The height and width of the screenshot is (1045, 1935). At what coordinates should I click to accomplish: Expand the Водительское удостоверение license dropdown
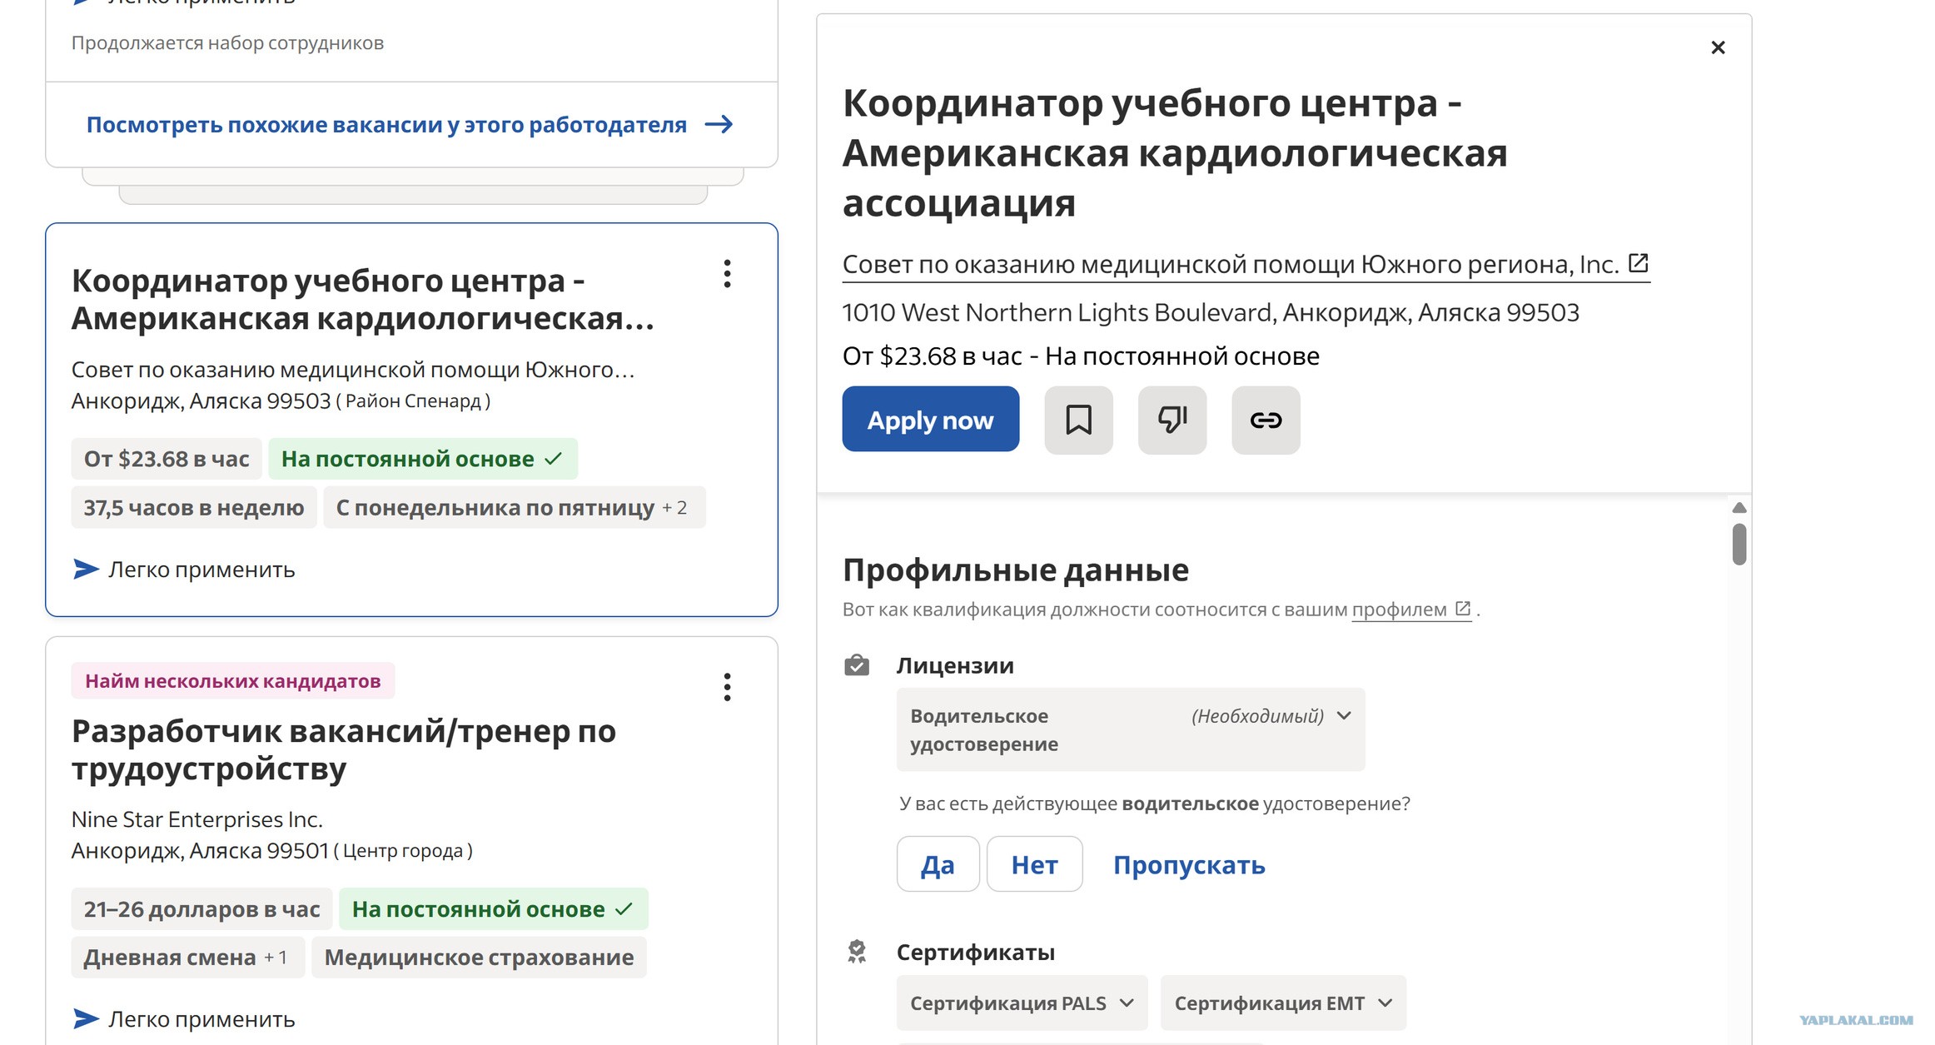(1131, 729)
